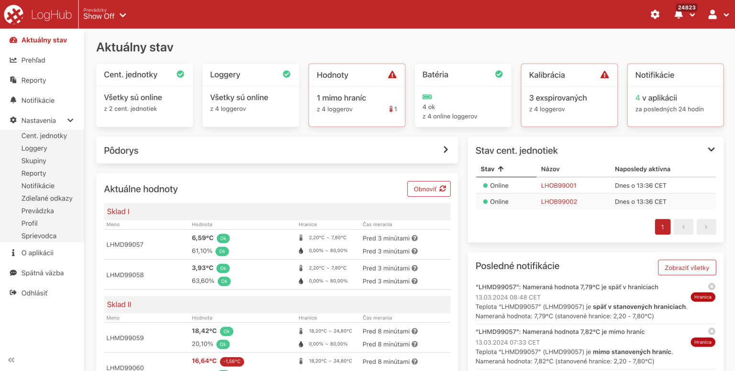Viewport: 735px width, 371px height.
Task: Click Zobraziť všetky notifications button
Action: point(687,268)
